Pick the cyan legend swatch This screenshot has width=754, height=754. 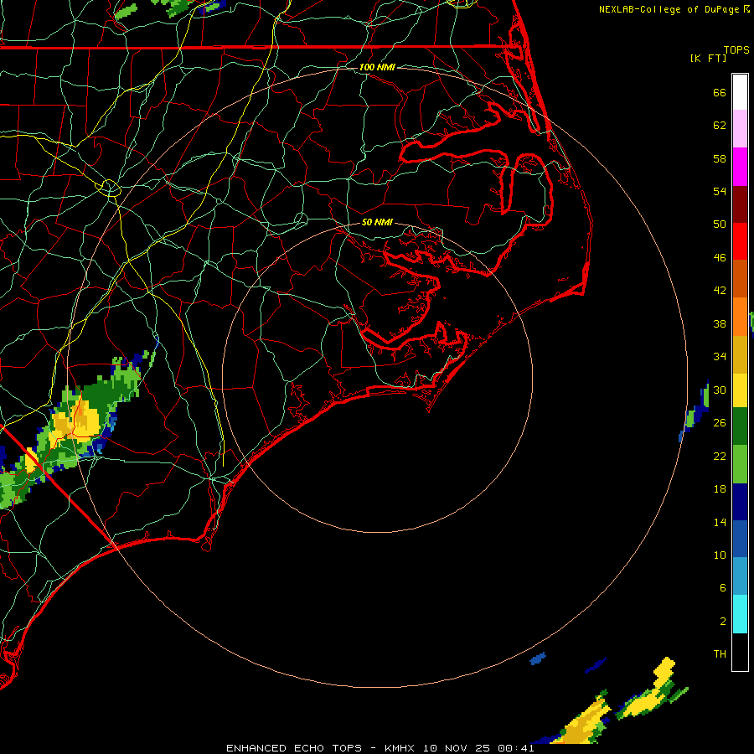point(740,614)
